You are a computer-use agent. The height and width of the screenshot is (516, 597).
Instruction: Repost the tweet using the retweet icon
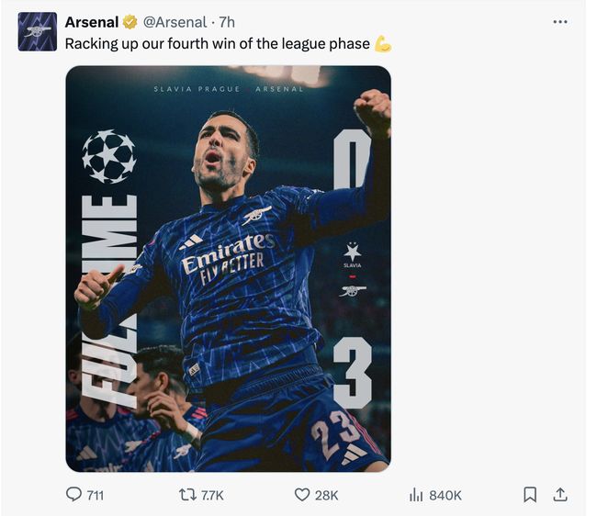[x=187, y=494]
